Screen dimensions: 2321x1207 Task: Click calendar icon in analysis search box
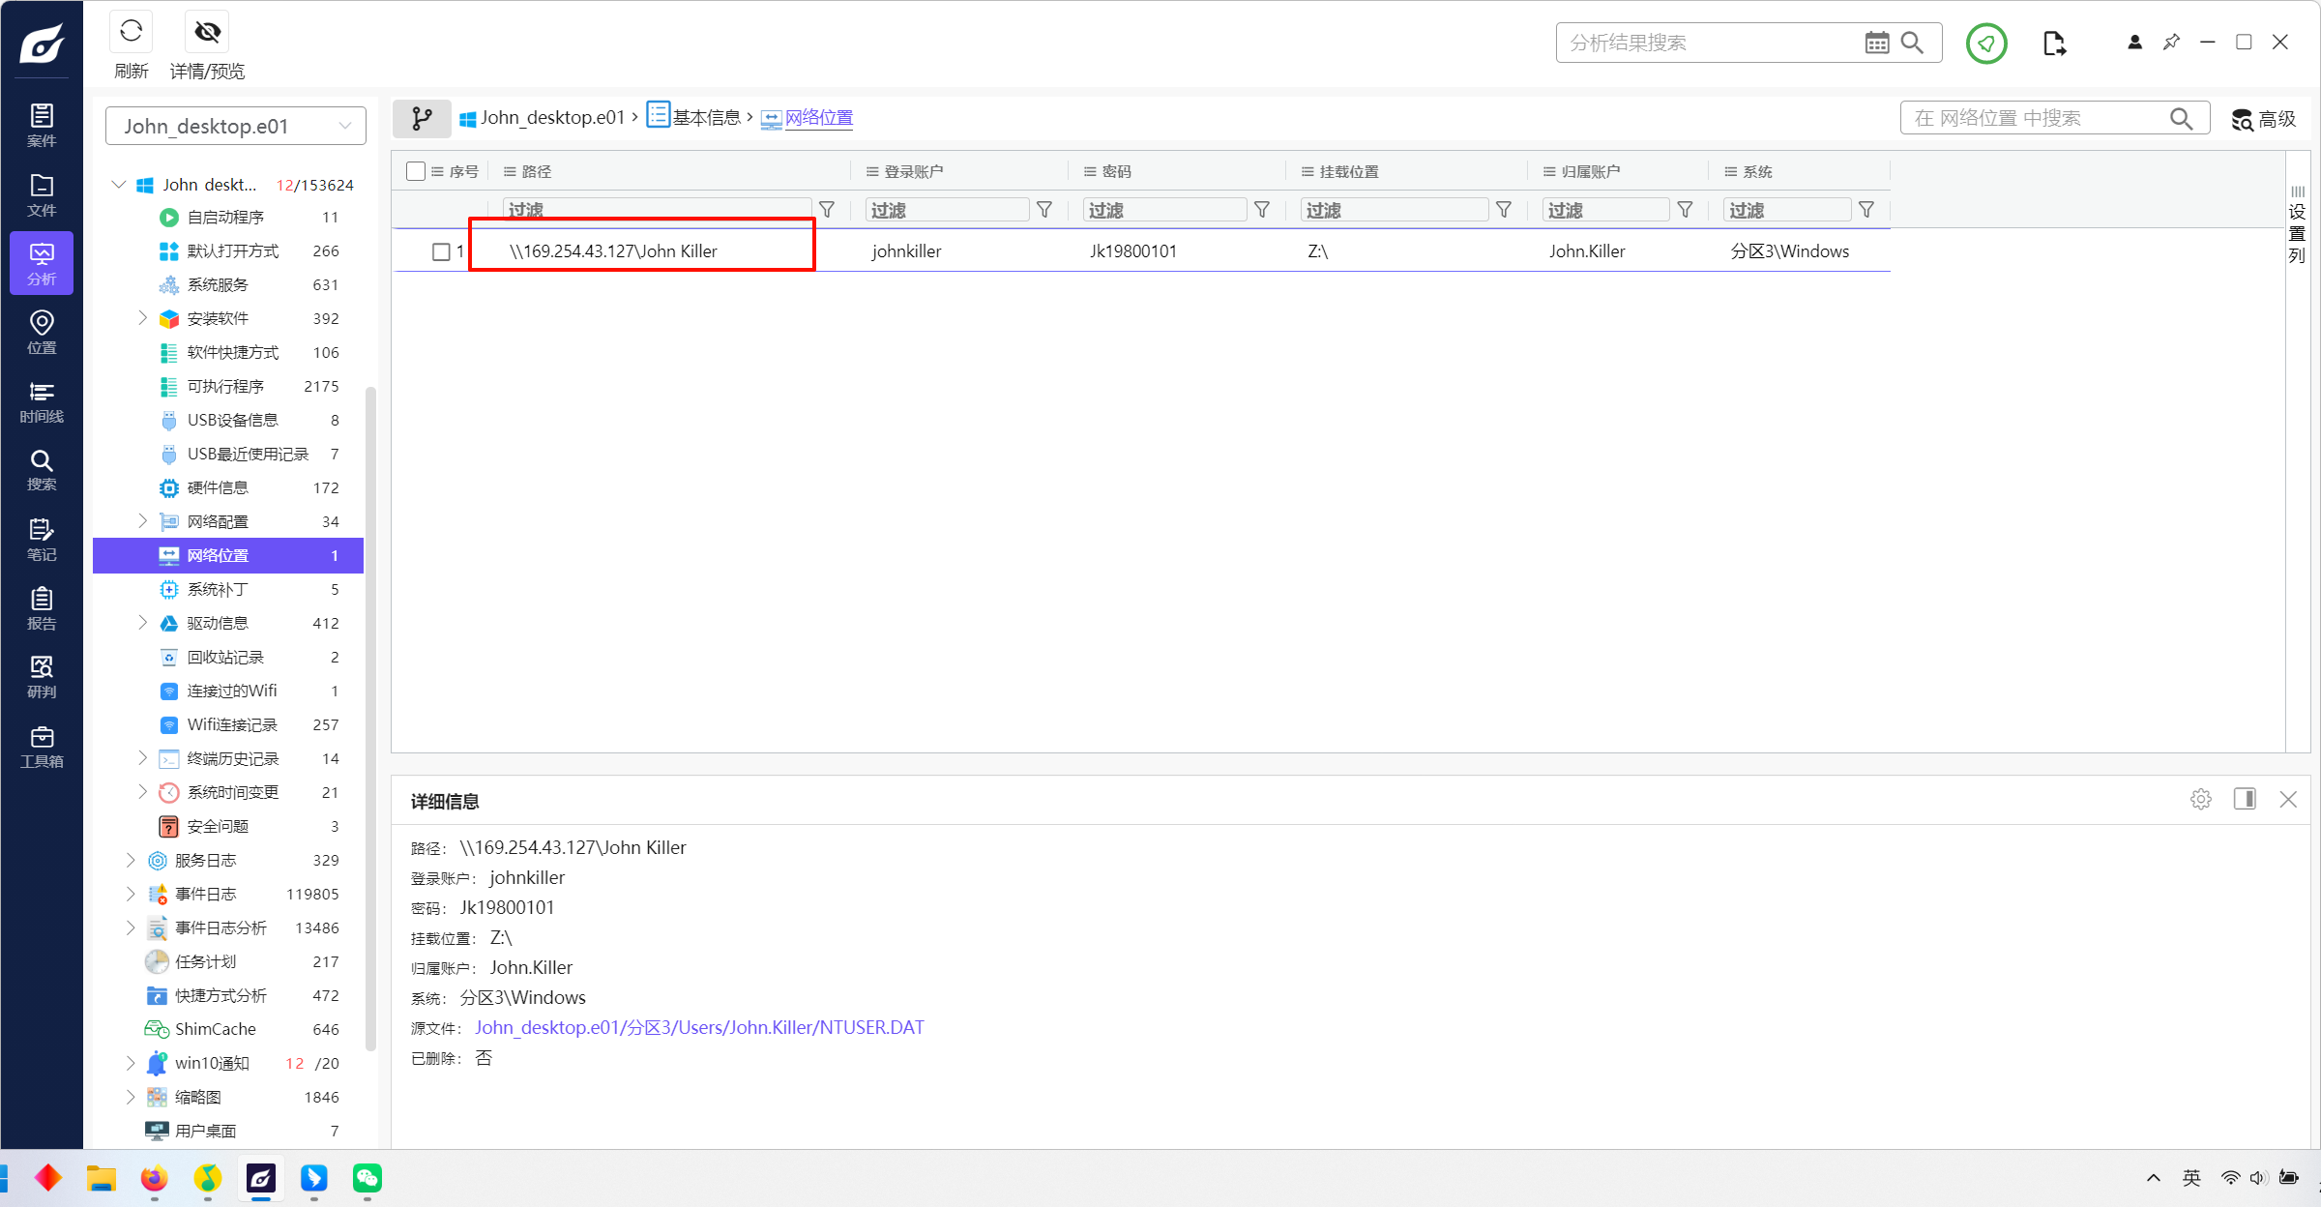click(x=1876, y=44)
